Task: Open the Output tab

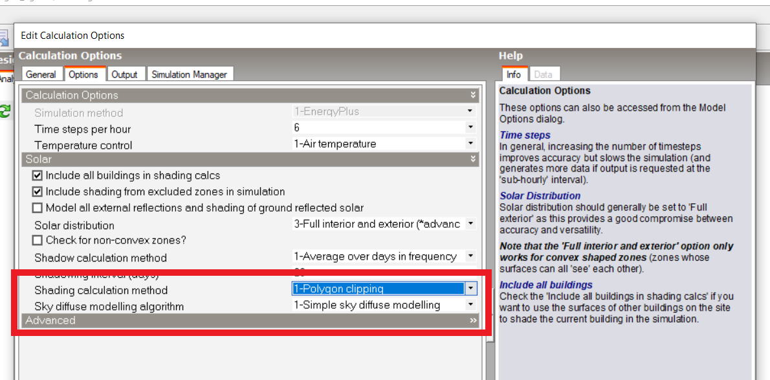Action: (125, 74)
